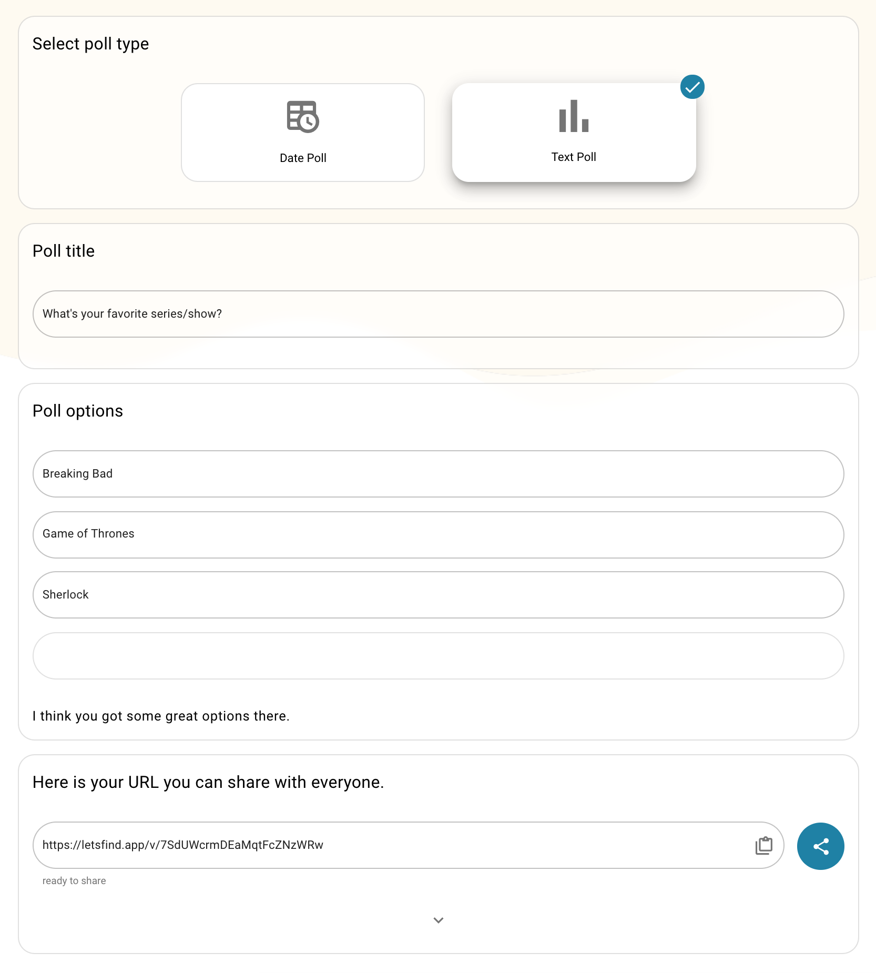Click the Sherlock option field
Image resolution: width=876 pixels, height=973 pixels.
point(439,595)
